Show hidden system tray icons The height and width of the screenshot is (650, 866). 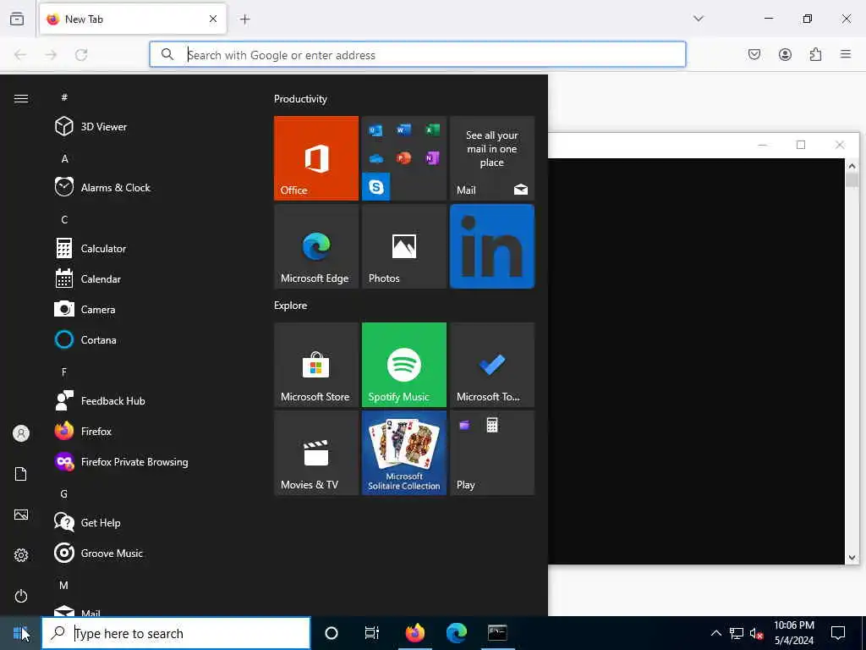(715, 633)
